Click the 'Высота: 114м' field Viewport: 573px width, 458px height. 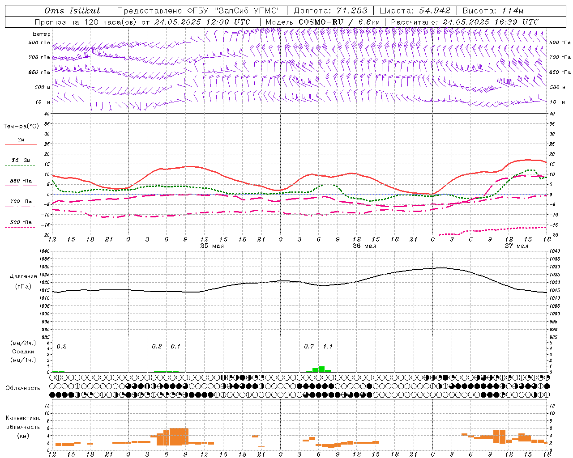click(x=493, y=11)
